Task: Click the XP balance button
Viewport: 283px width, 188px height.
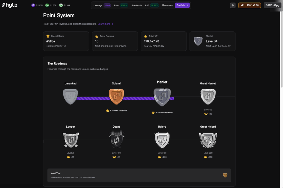Action: [249, 5]
